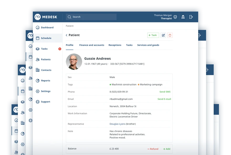Click the Tasks layers icon in second window
This screenshot has width=231, height=155.
[30, 68]
